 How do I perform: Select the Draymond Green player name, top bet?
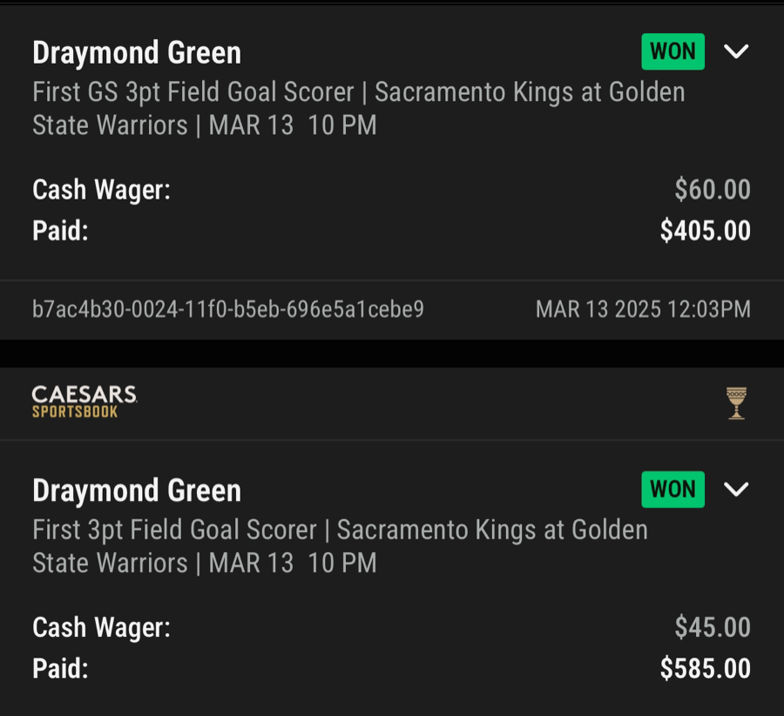136,52
